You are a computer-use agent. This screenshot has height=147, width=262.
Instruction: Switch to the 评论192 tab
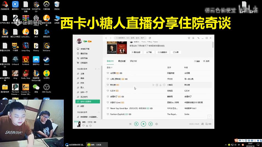133,61
